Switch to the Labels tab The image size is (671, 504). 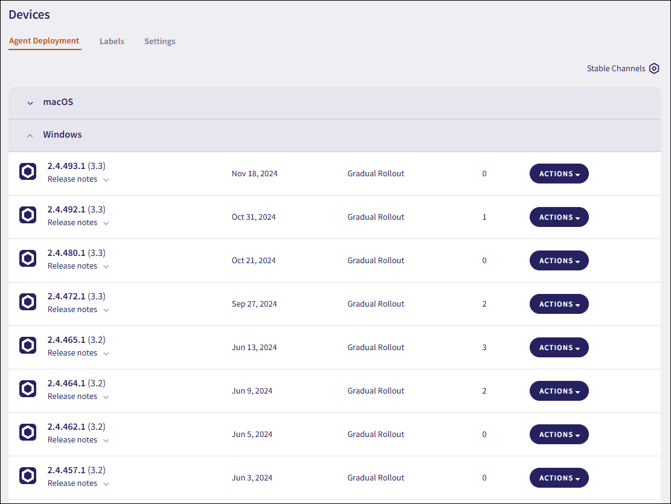coord(112,41)
